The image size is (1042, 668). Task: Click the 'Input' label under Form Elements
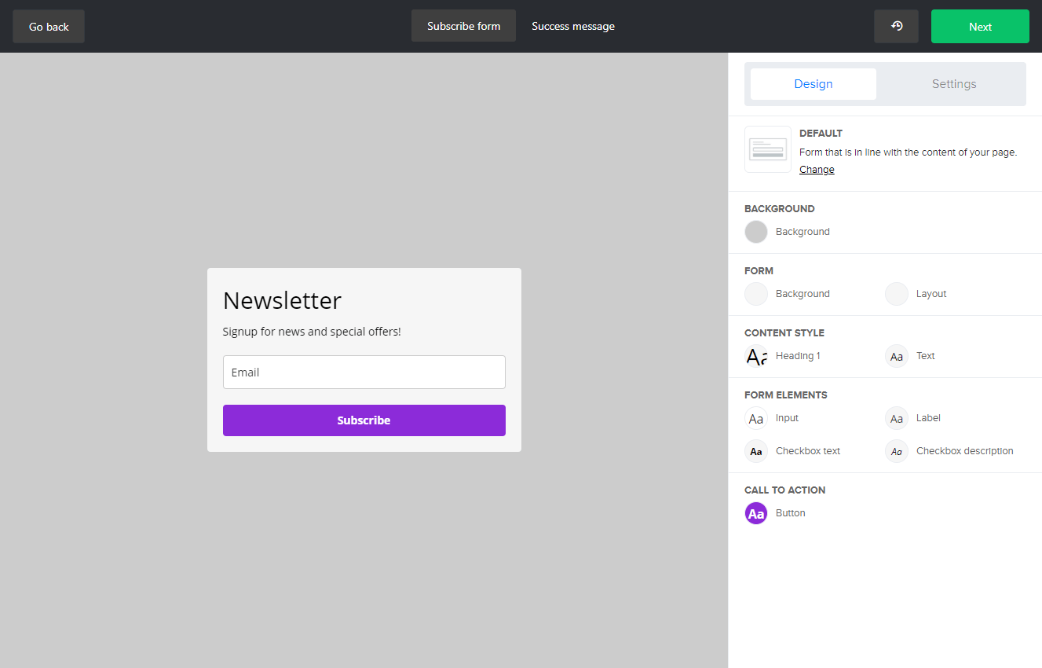pos(787,418)
